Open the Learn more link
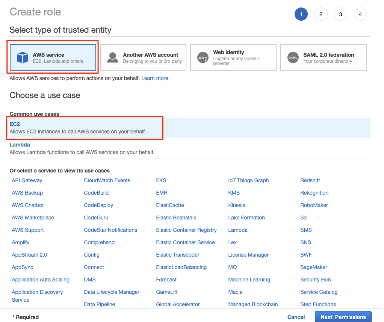 pos(154,78)
